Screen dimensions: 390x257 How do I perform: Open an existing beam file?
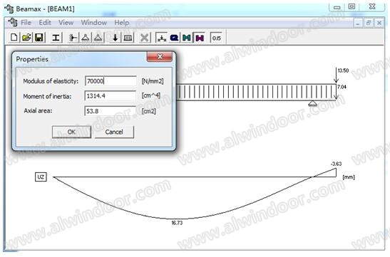(x=26, y=38)
